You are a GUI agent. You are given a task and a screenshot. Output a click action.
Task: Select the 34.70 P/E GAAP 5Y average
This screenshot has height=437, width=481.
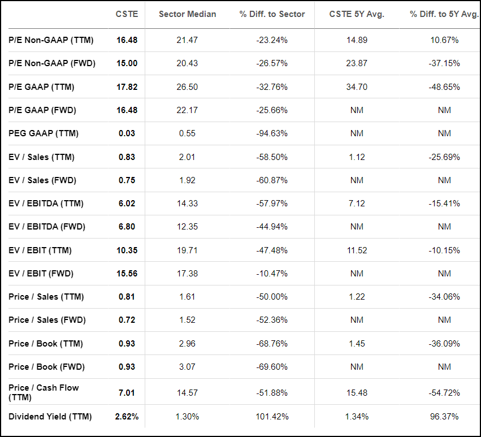click(357, 87)
